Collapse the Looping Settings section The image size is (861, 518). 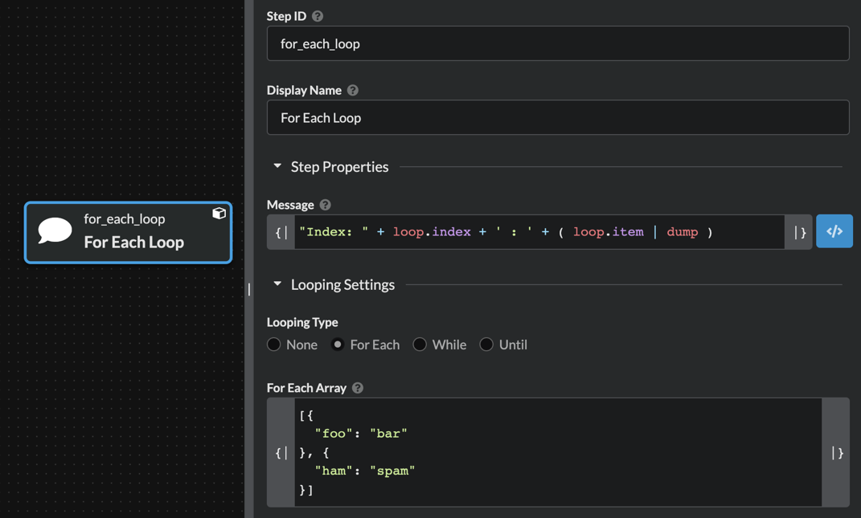277,284
